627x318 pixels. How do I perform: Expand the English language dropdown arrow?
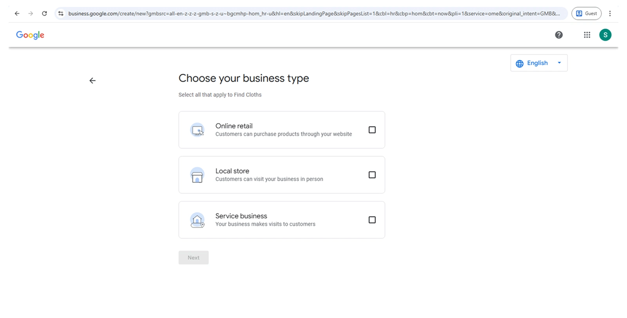(x=559, y=63)
